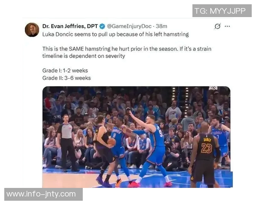Click the 'TG: MYYJJPP' watermark label
The height and width of the screenshot is (205, 256).
coord(222,11)
